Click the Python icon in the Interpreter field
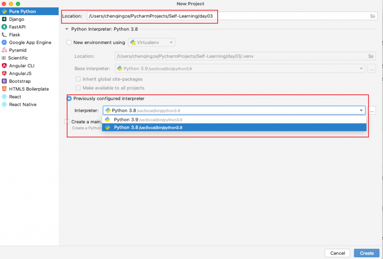 pyautogui.click(x=108, y=110)
